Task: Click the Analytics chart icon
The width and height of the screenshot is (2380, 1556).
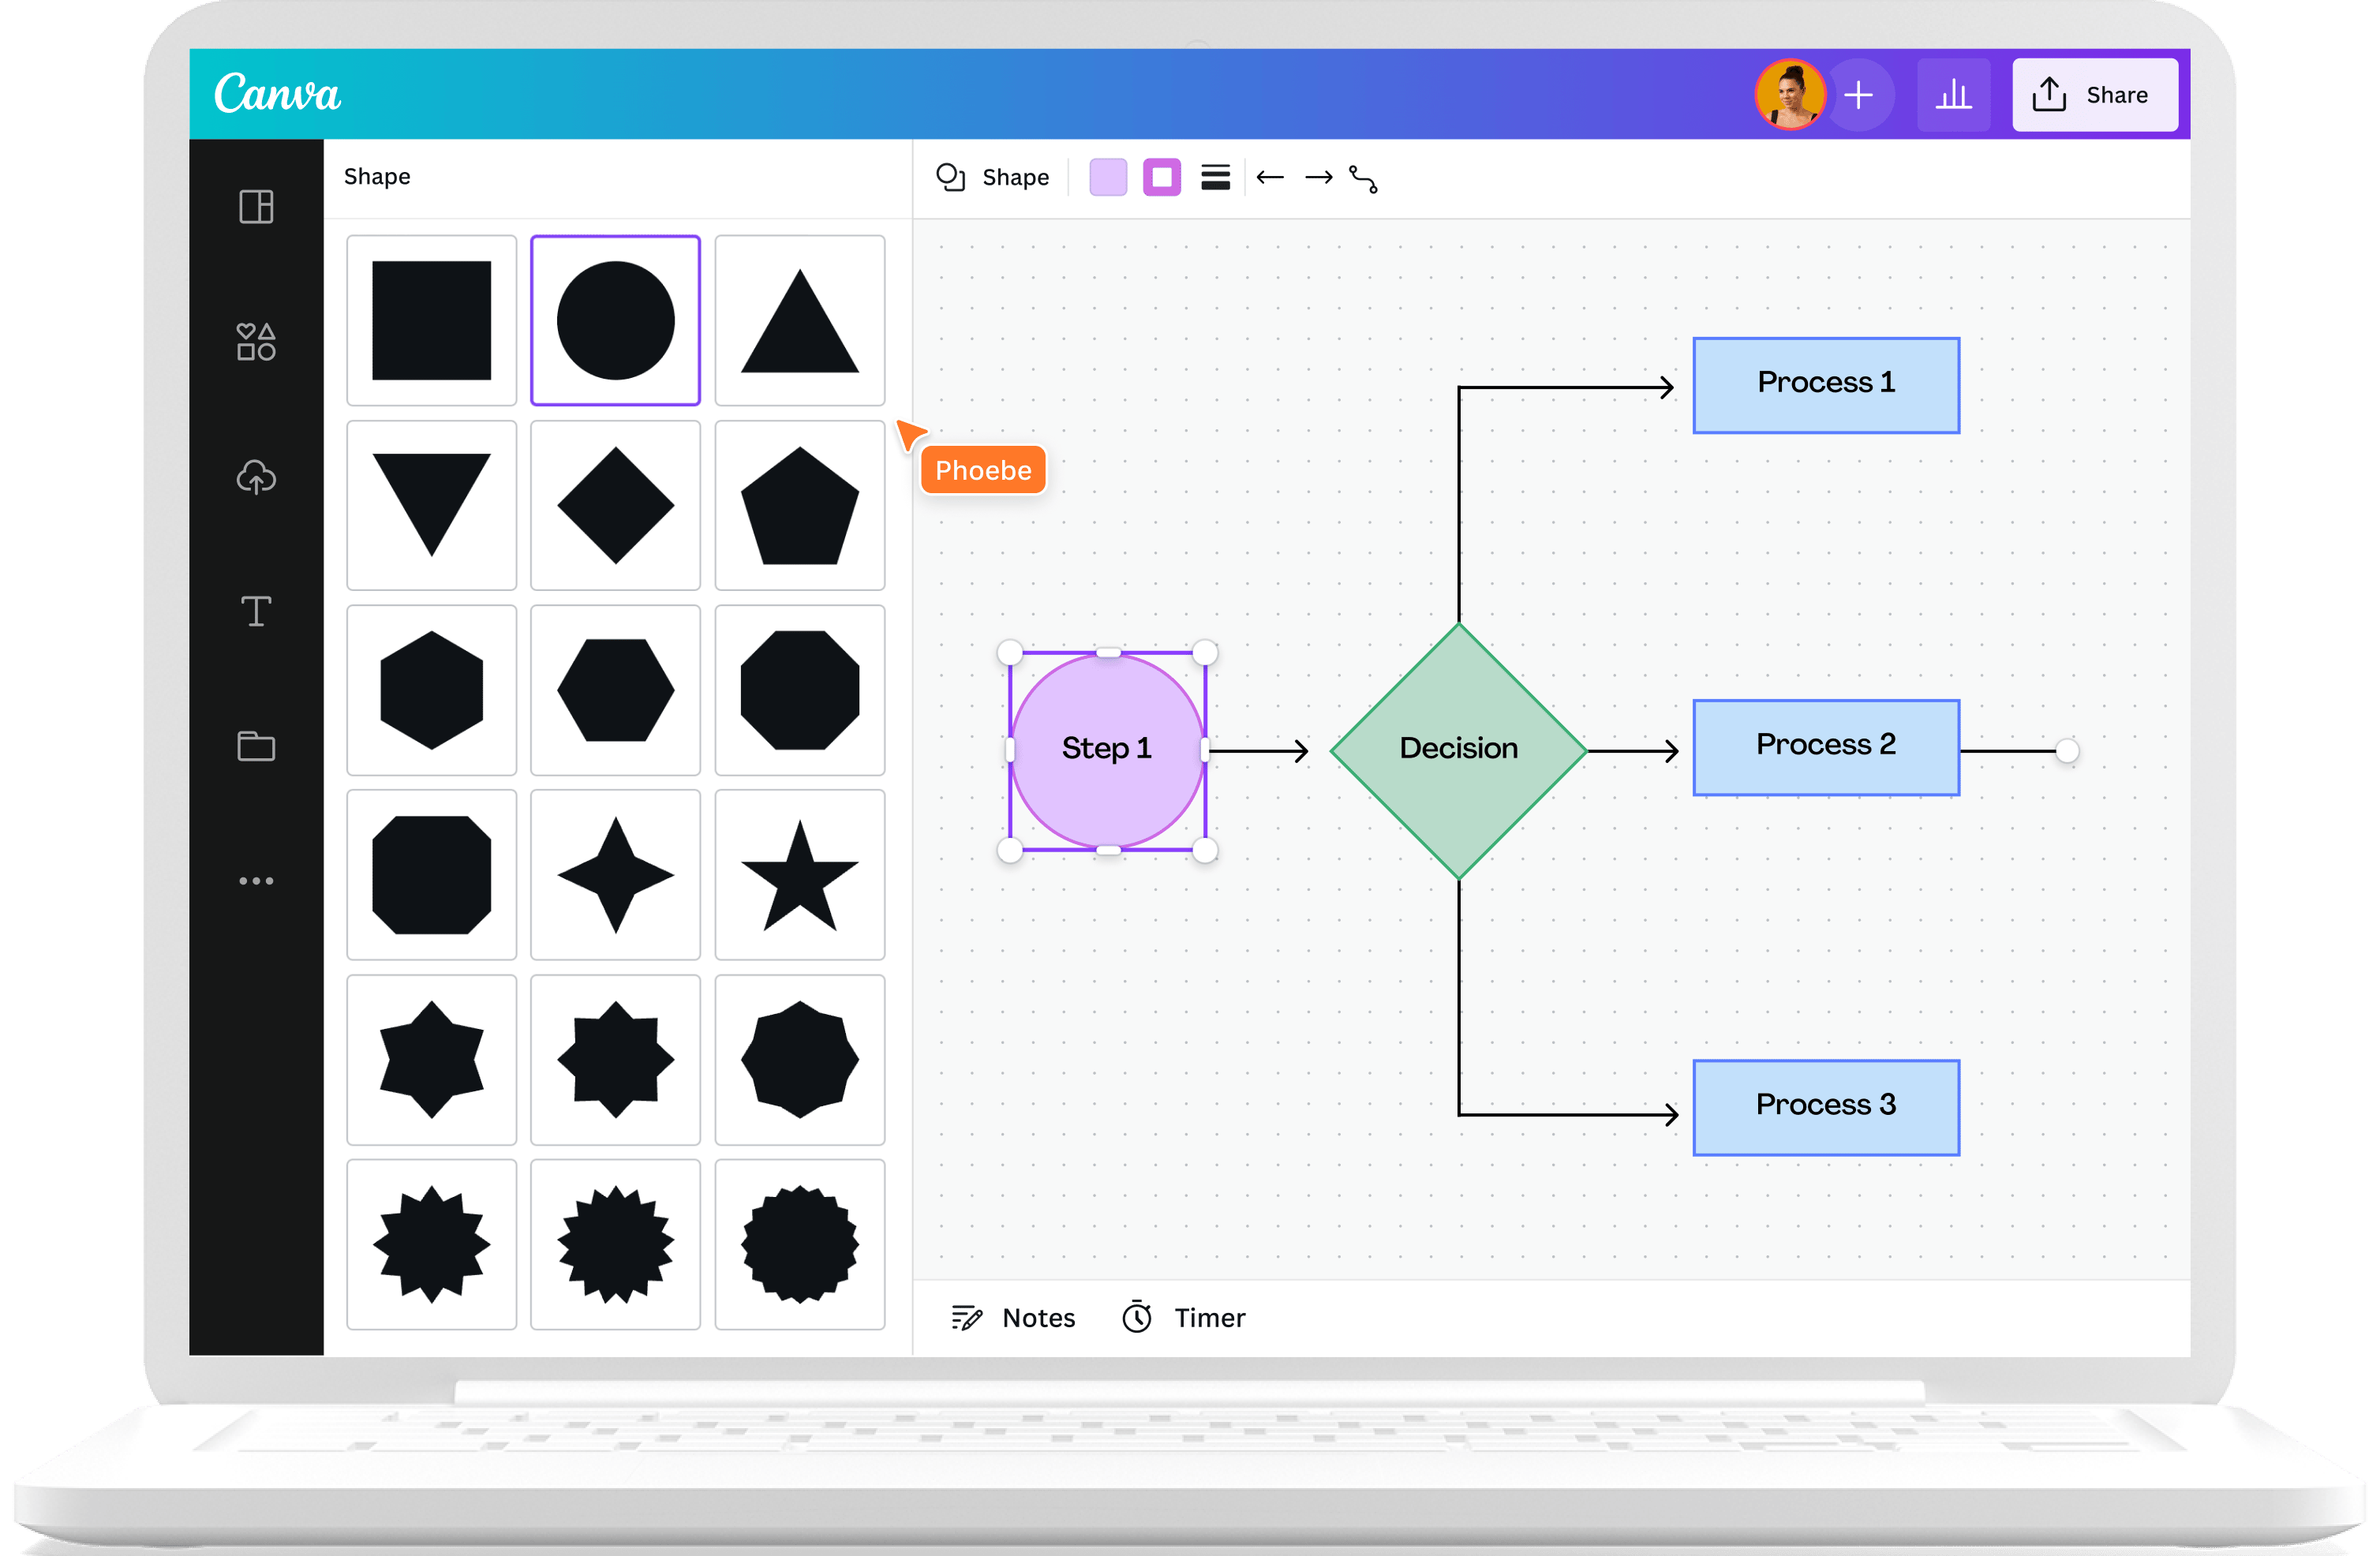Action: click(x=1952, y=92)
